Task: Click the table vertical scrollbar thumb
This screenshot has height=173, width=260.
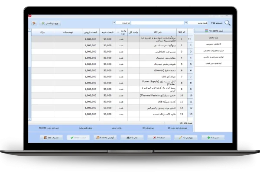Action: (29, 49)
